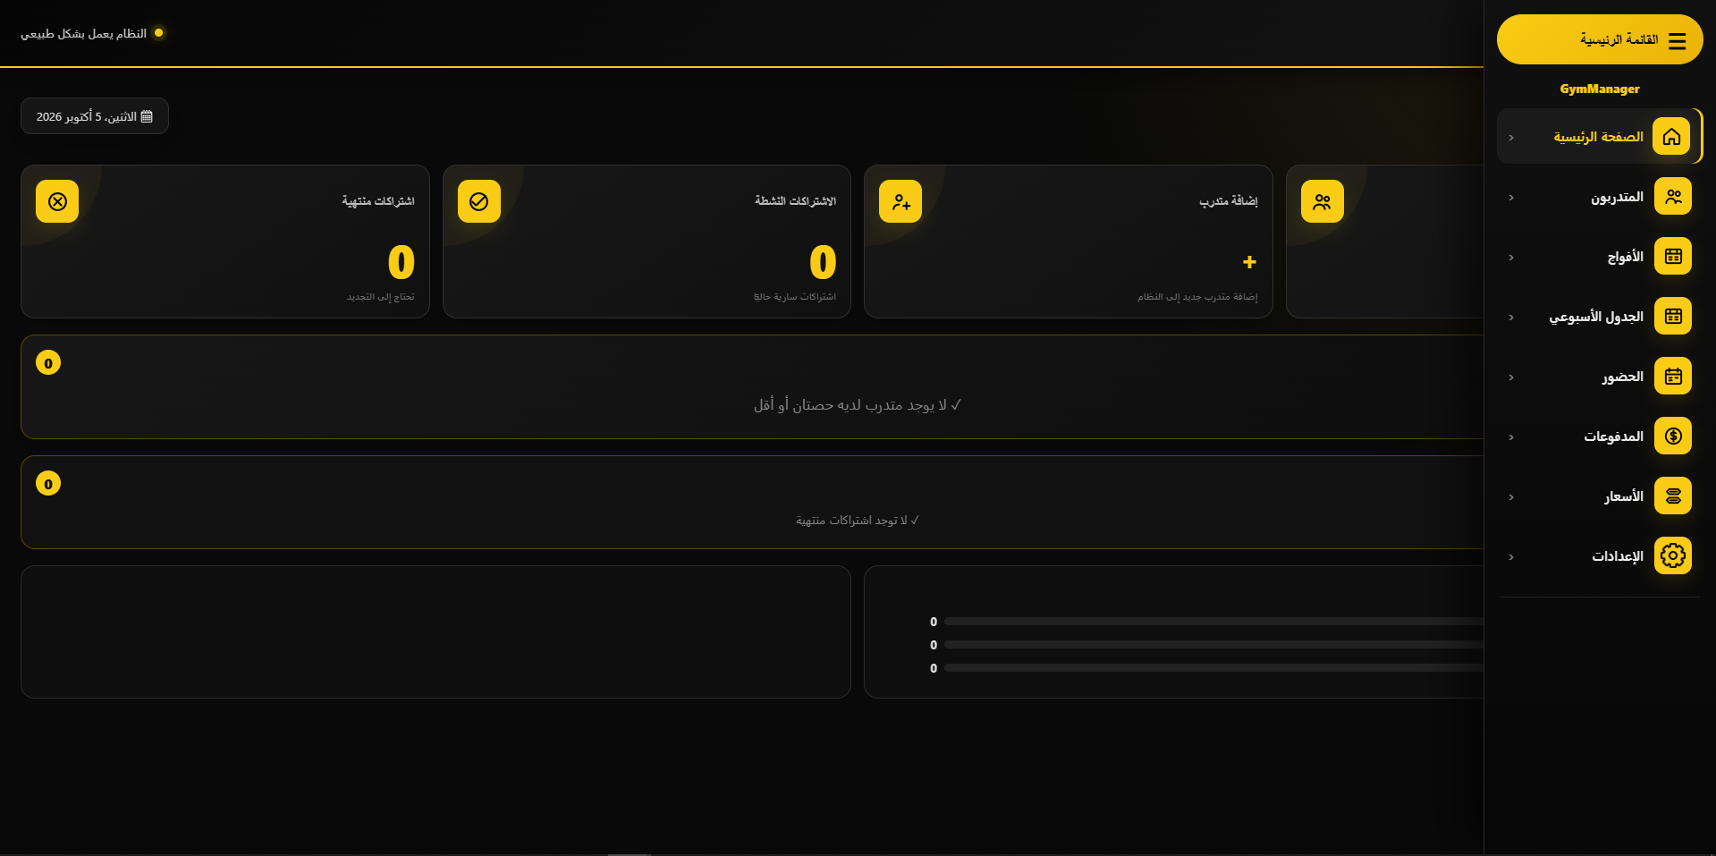Click the calendar icon in the date badge

pos(147,116)
